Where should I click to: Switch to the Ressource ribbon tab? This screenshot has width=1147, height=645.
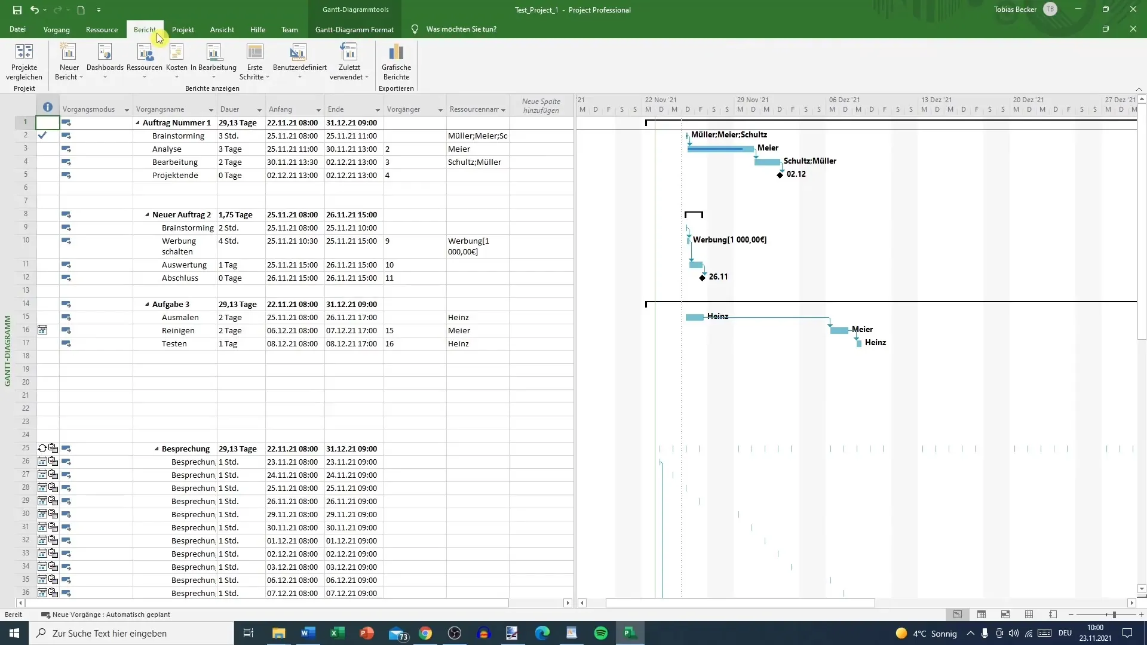[102, 29]
